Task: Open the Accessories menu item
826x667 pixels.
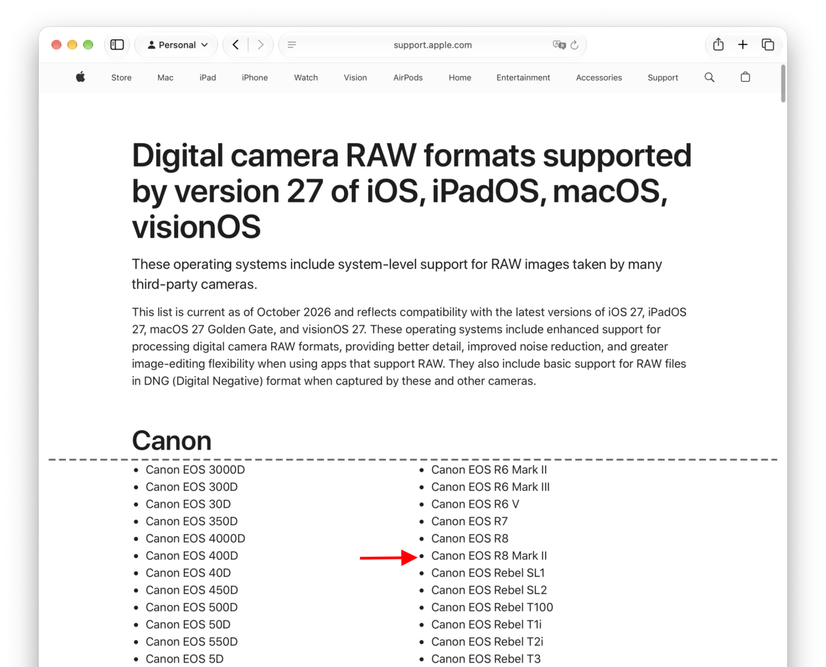Action: (x=599, y=77)
